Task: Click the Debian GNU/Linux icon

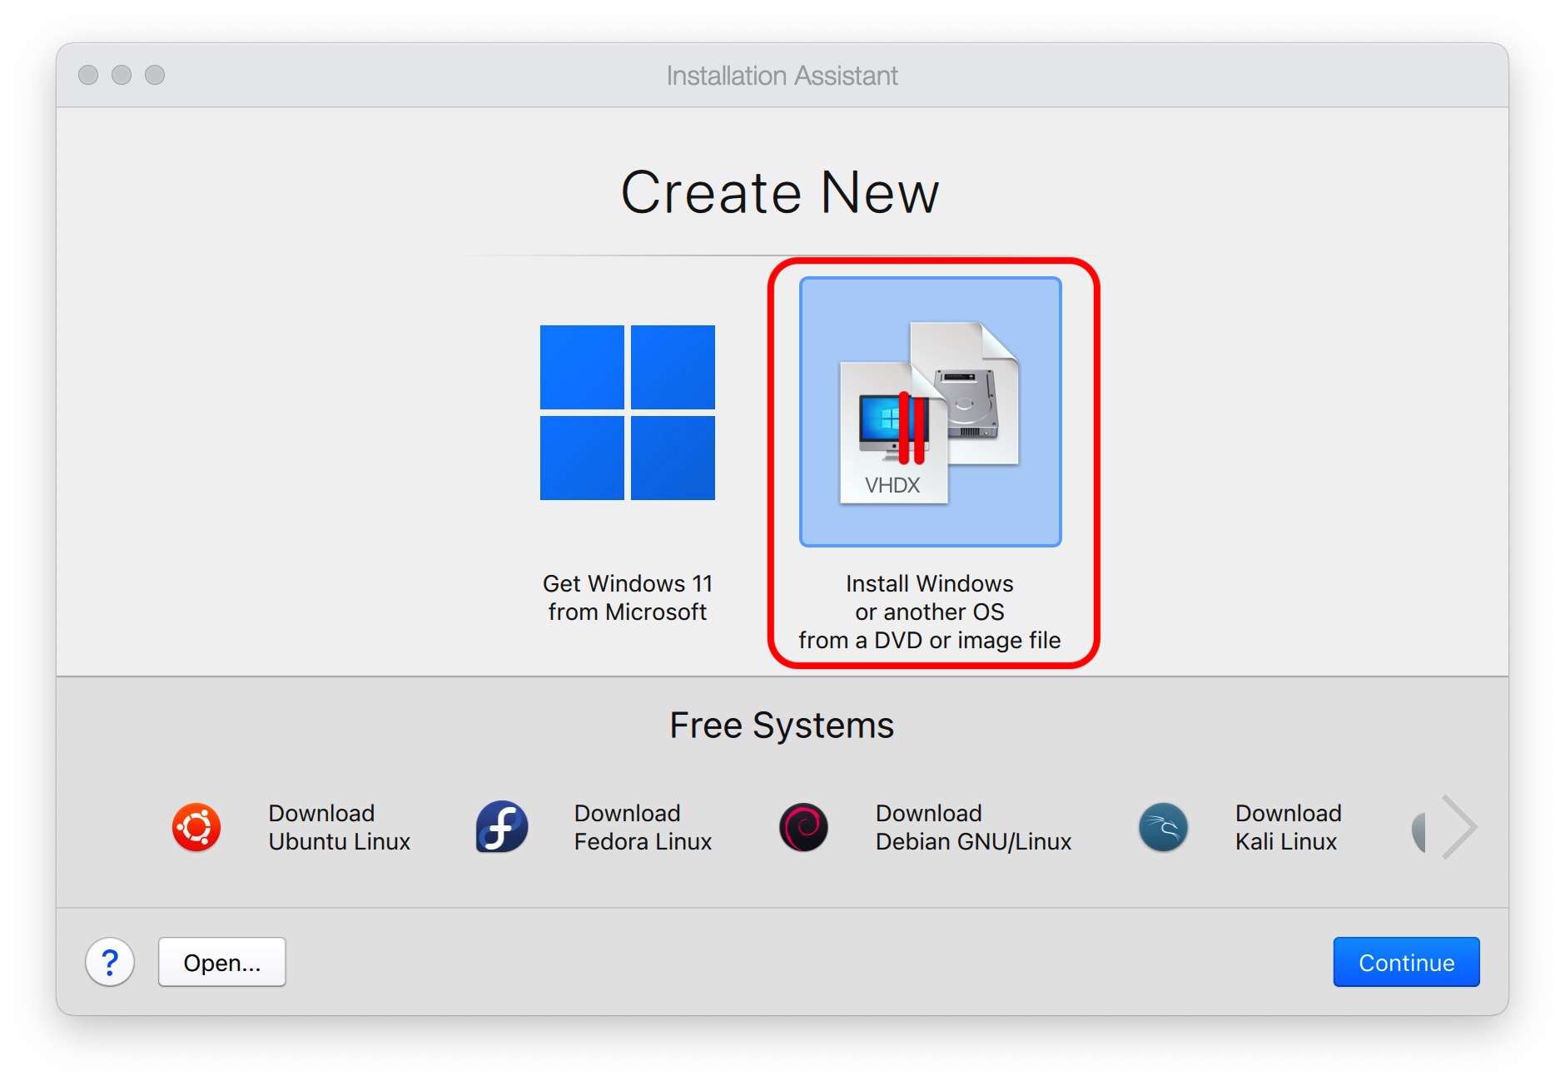Action: tap(803, 826)
